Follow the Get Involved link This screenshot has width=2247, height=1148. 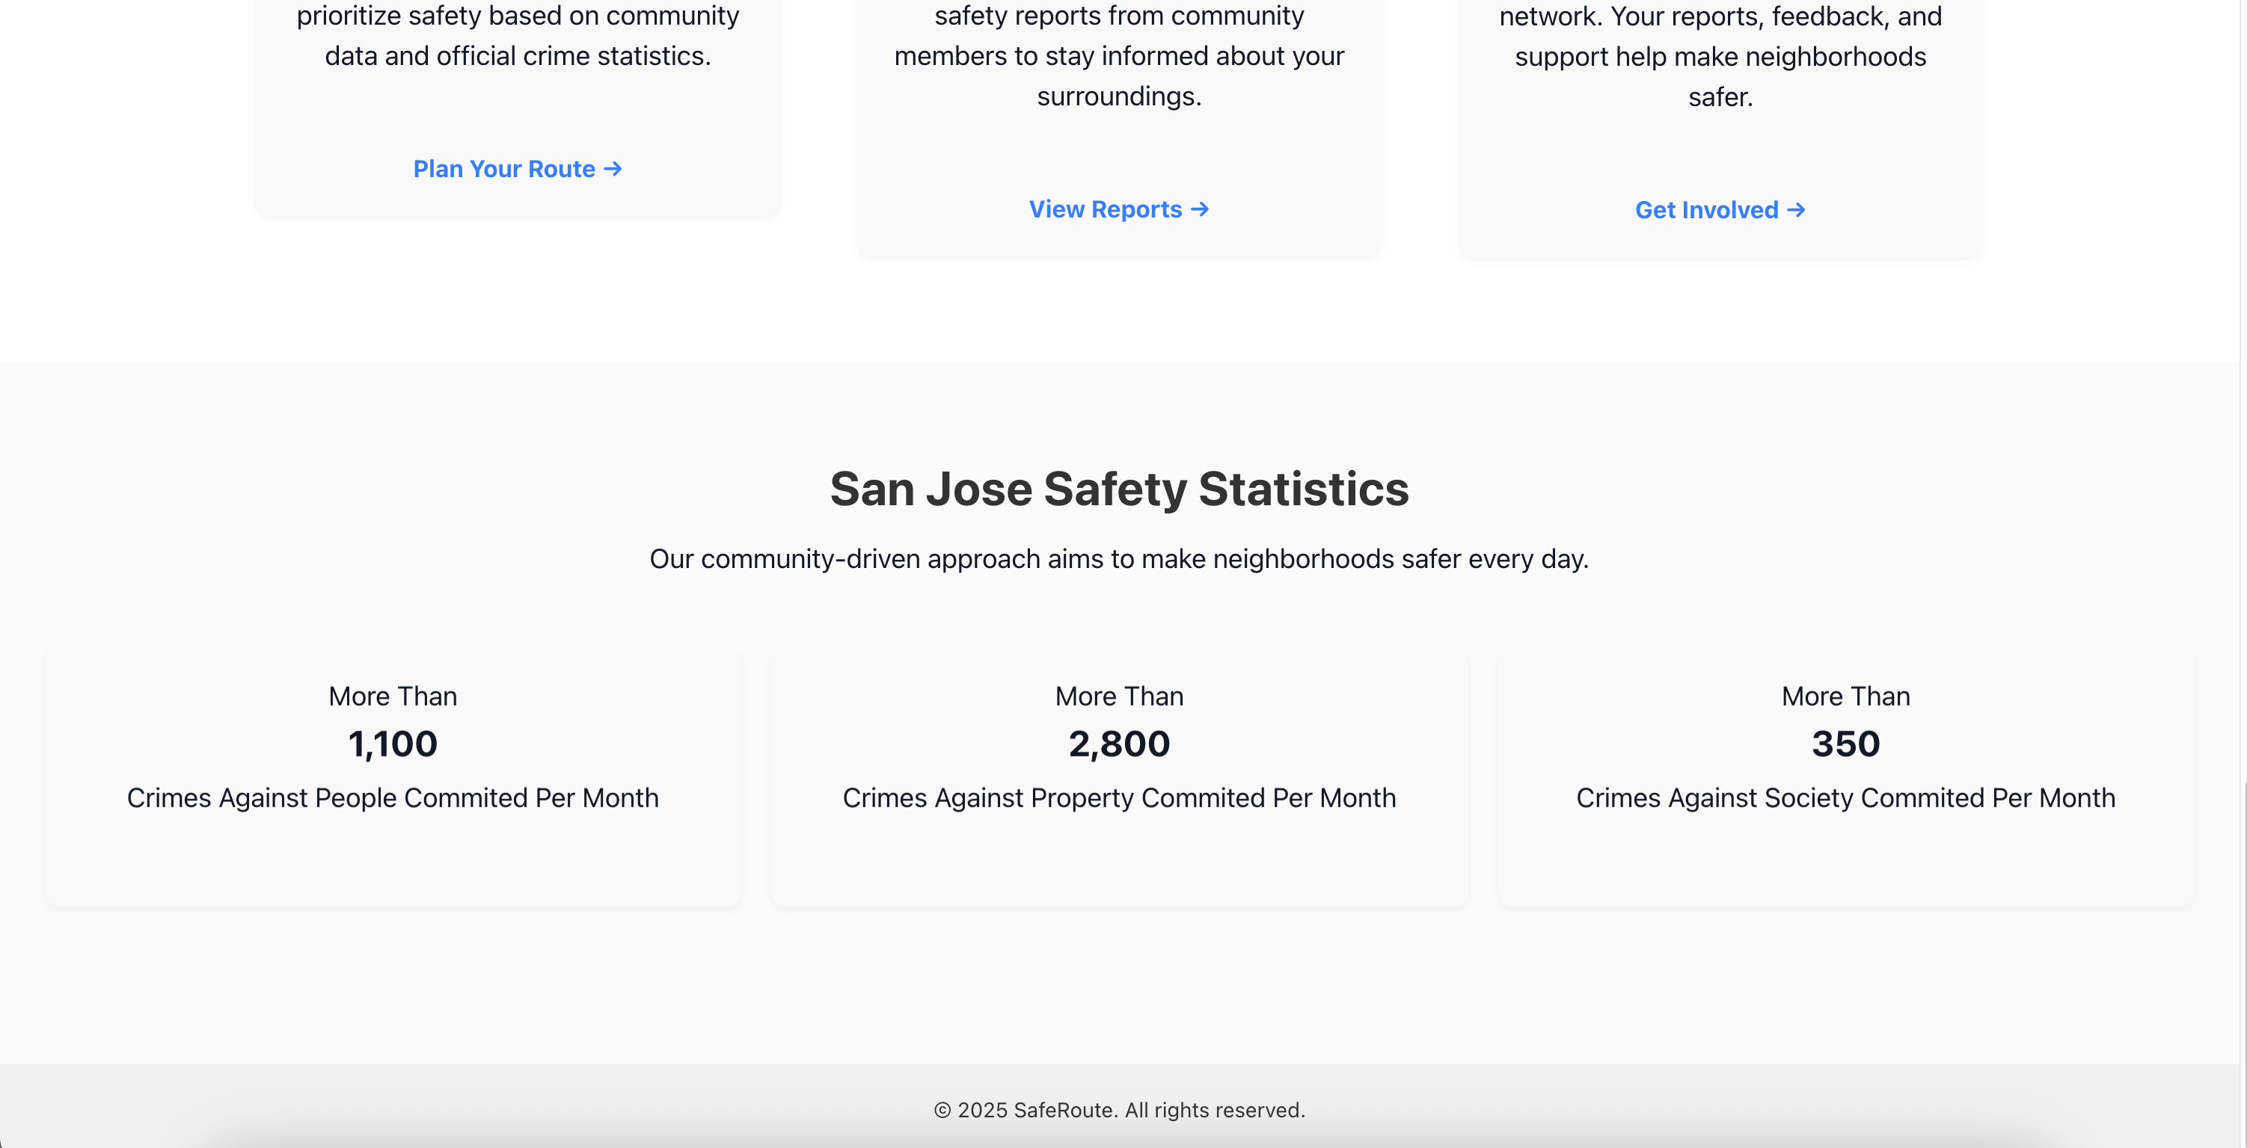(1706, 210)
